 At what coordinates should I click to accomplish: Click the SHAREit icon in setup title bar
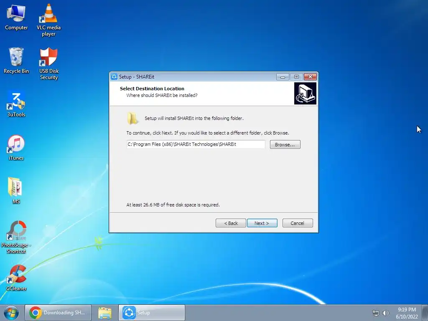[114, 77]
